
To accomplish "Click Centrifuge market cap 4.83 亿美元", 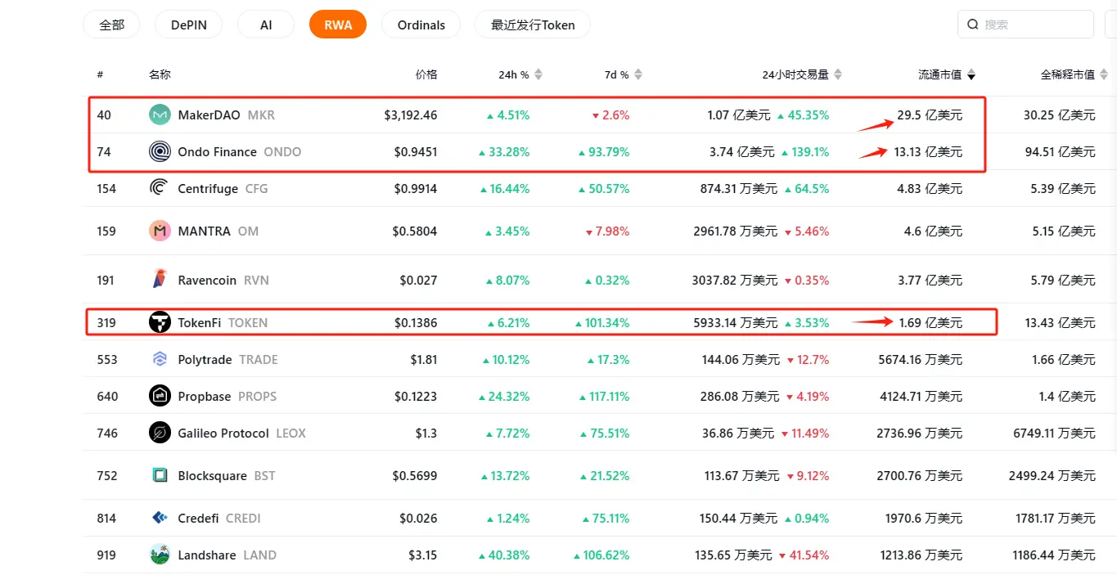I will (x=930, y=188).
